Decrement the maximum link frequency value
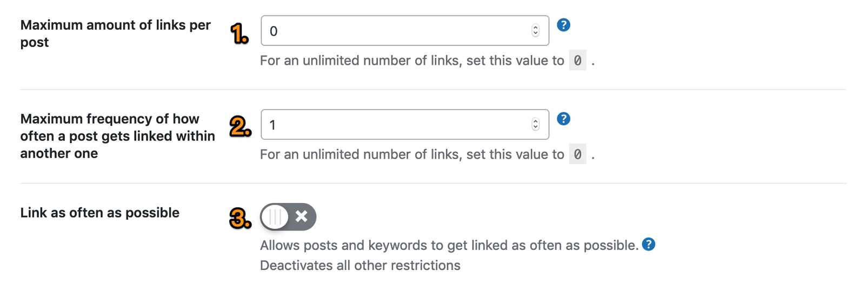The width and height of the screenshot is (865, 291). [x=535, y=128]
